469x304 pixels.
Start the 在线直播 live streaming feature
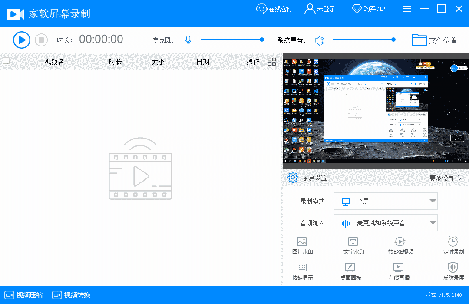click(398, 270)
